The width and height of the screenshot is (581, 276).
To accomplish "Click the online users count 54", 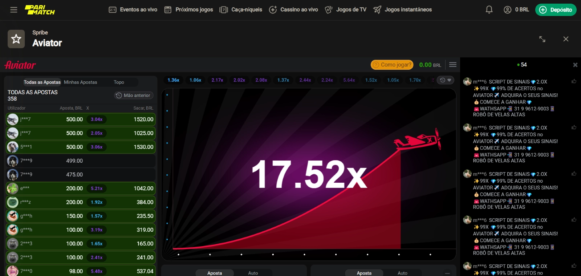I will coord(522,65).
